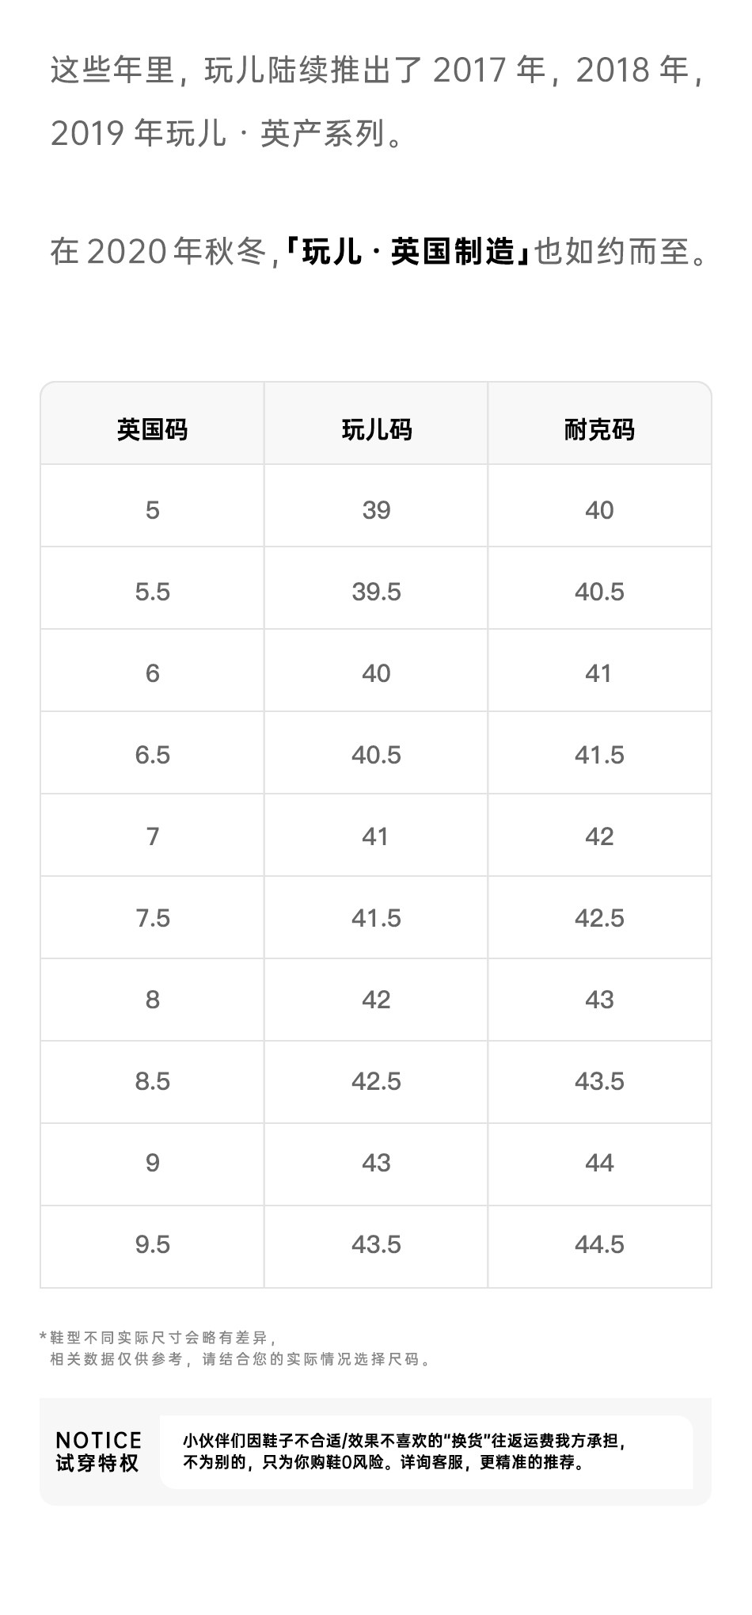Click 玩儿码 41 cell in UK 7 row
The width and height of the screenshot is (752, 1615).
point(376,836)
